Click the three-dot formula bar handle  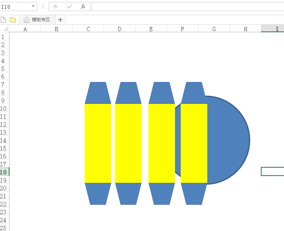[43, 6]
